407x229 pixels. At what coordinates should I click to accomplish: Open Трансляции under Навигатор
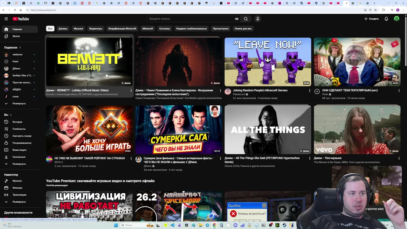20,195
